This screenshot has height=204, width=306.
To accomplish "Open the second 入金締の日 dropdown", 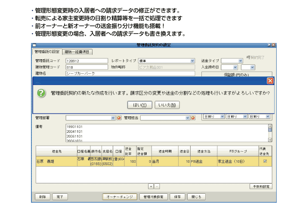I will 253,67.
